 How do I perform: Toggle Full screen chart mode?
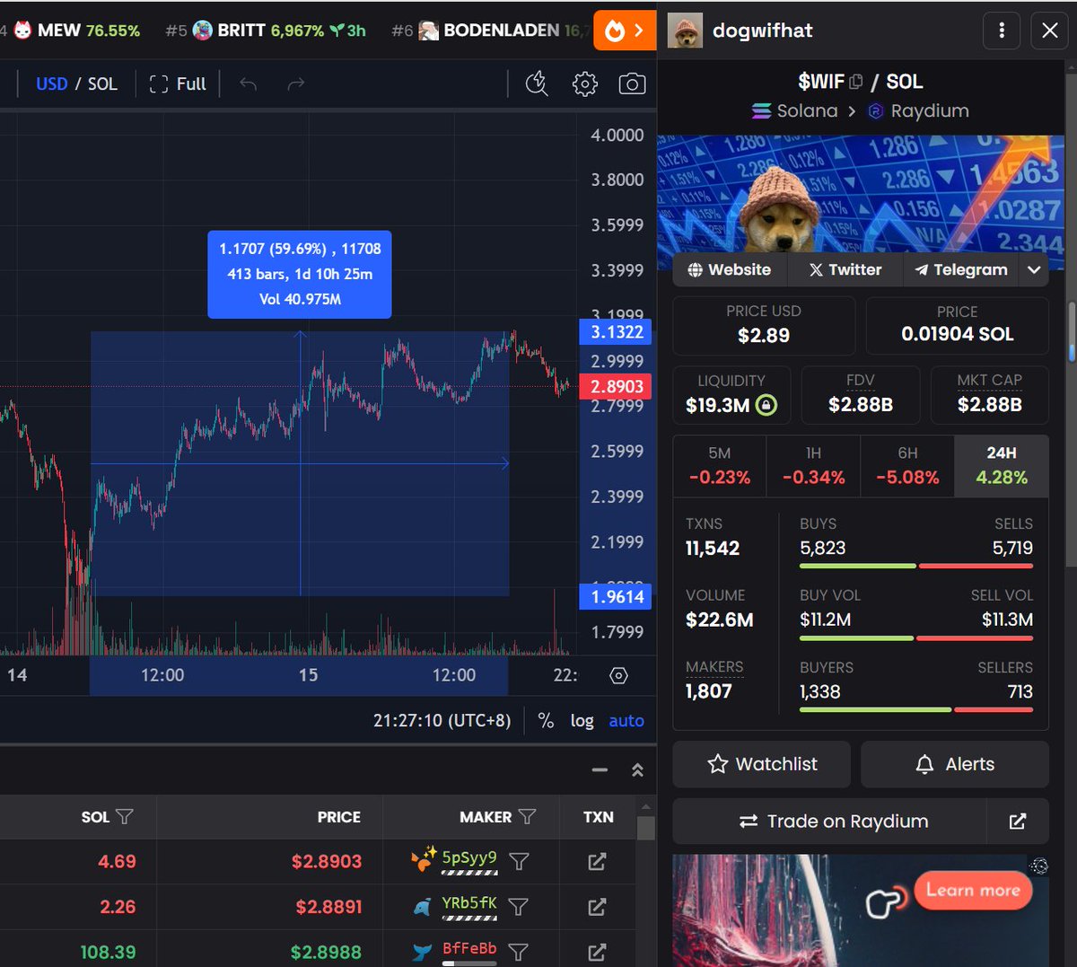(178, 84)
